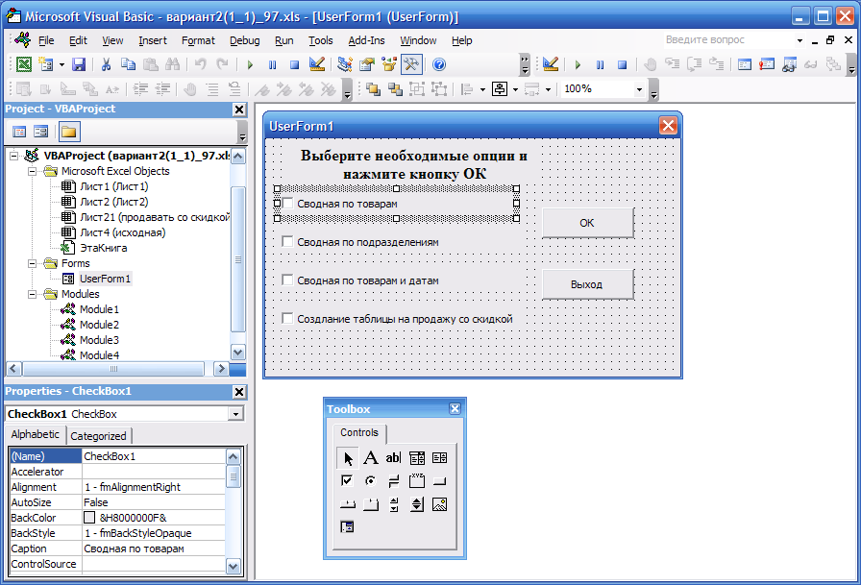Click the blue Help question mark icon

[439, 64]
